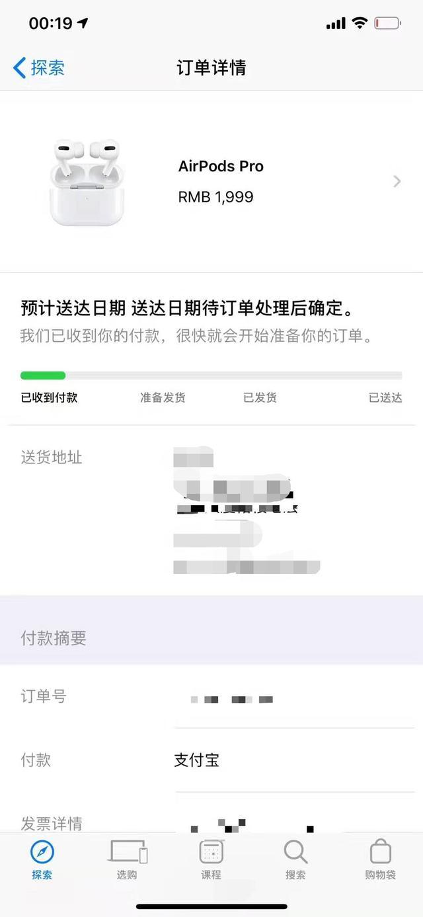This screenshot has width=423, height=917.
Task: Tap the AirPods Pro product name
Action: click(221, 167)
